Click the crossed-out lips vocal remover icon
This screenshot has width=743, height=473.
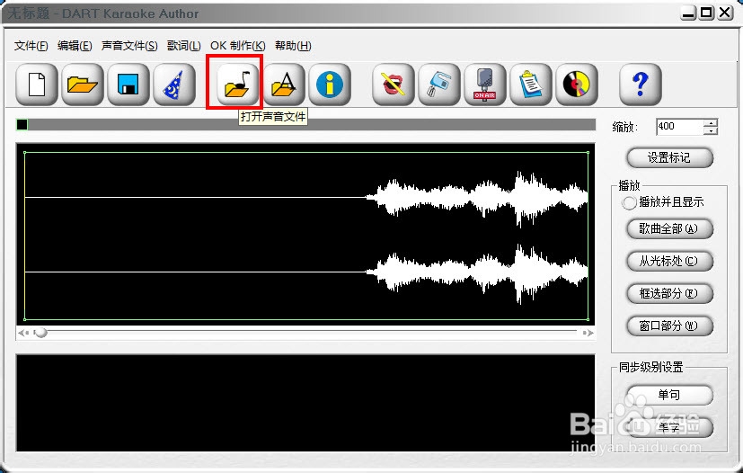(394, 84)
